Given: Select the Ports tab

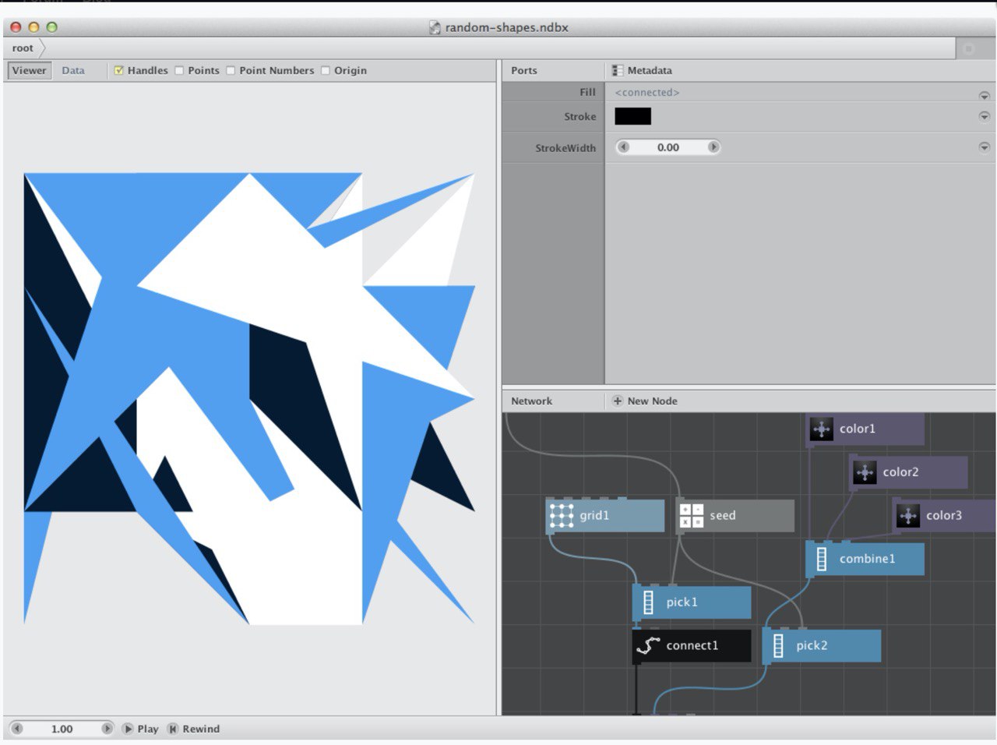Looking at the screenshot, I should 524,70.
